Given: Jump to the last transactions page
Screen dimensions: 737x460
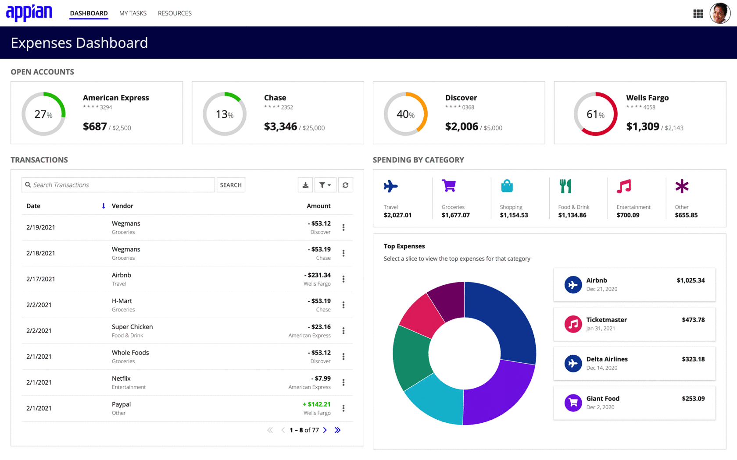Looking at the screenshot, I should pos(337,430).
